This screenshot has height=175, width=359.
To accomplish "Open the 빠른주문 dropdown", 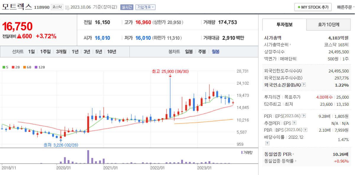I will 346,7.
